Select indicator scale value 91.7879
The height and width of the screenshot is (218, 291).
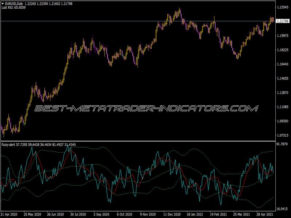pyautogui.click(x=282, y=144)
